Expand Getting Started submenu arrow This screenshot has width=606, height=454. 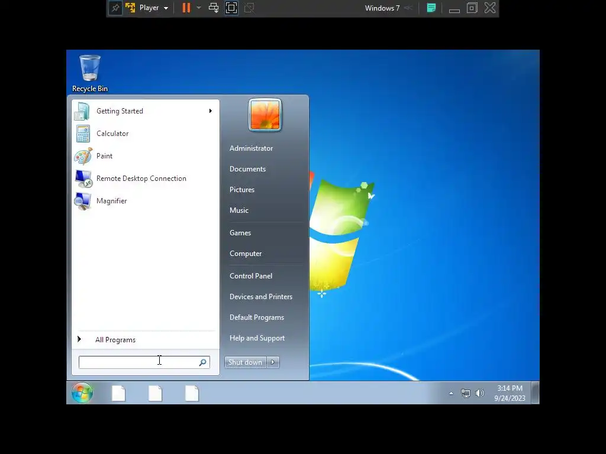(x=210, y=111)
